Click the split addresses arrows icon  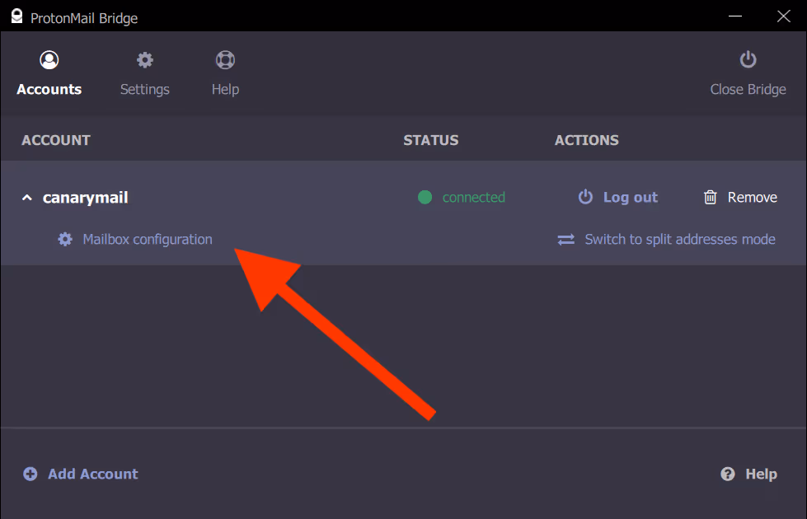tap(566, 240)
